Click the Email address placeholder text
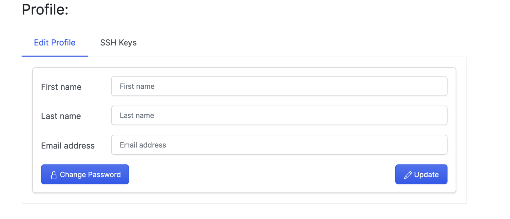Screen dimensions: 510x219 [143, 145]
